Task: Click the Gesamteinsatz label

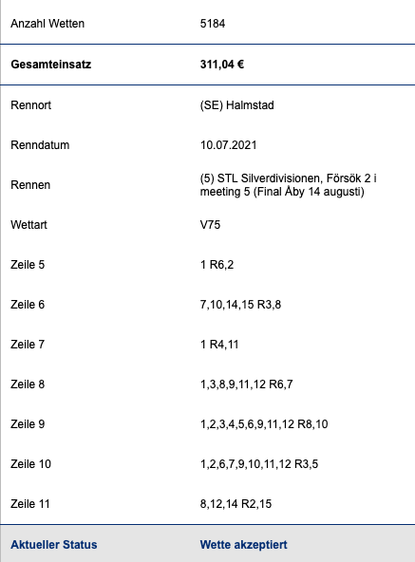Action: pyautogui.click(x=50, y=65)
